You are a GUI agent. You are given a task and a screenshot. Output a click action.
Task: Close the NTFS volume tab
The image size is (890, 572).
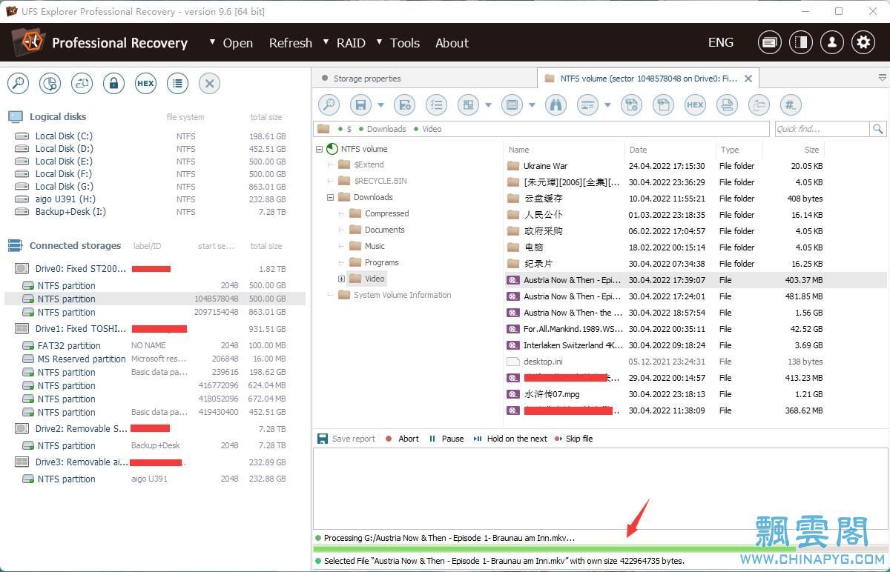(748, 79)
